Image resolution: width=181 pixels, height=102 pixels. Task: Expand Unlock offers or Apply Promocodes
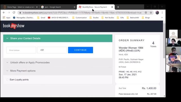[x=58, y=62]
